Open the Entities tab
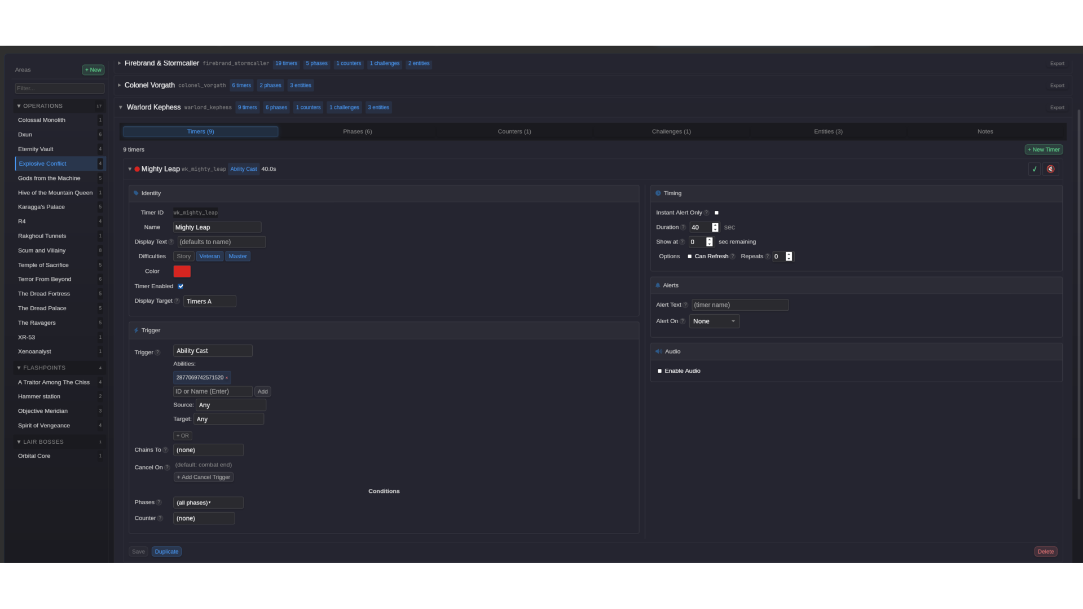The width and height of the screenshot is (1083, 609). pyautogui.click(x=828, y=131)
